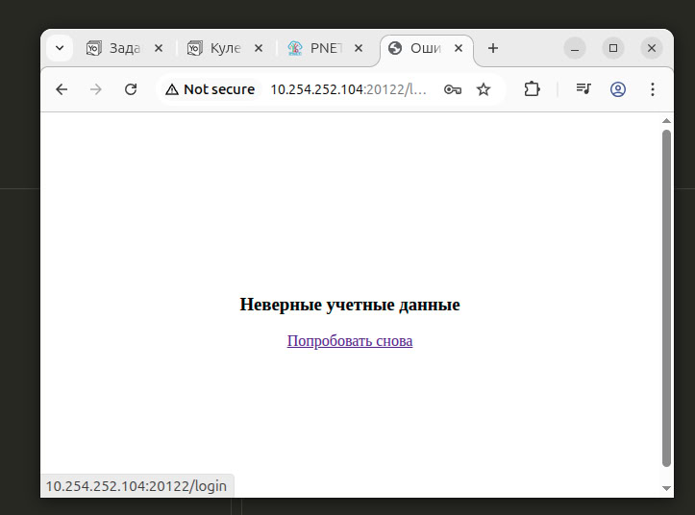
Task: Expand the tab search dropdown chevron
Action: click(60, 48)
